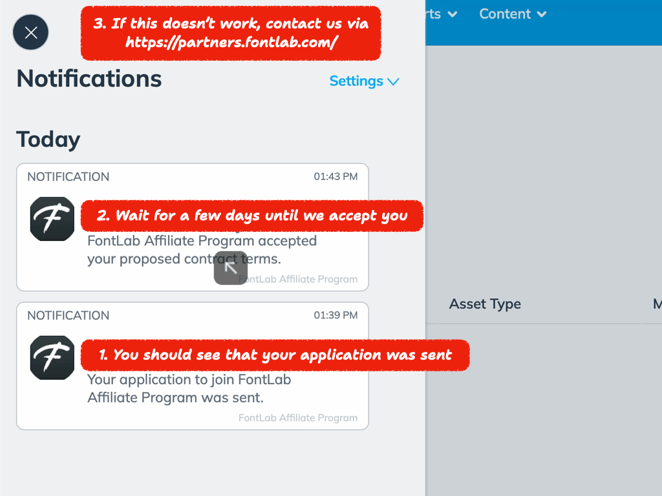Click the NOTIFICATION label on the 01:39 PM card
Screen dimensions: 662x496
(x=68, y=315)
